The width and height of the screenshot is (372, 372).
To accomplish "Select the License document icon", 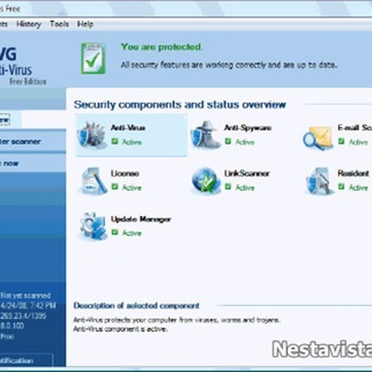I will (93, 180).
